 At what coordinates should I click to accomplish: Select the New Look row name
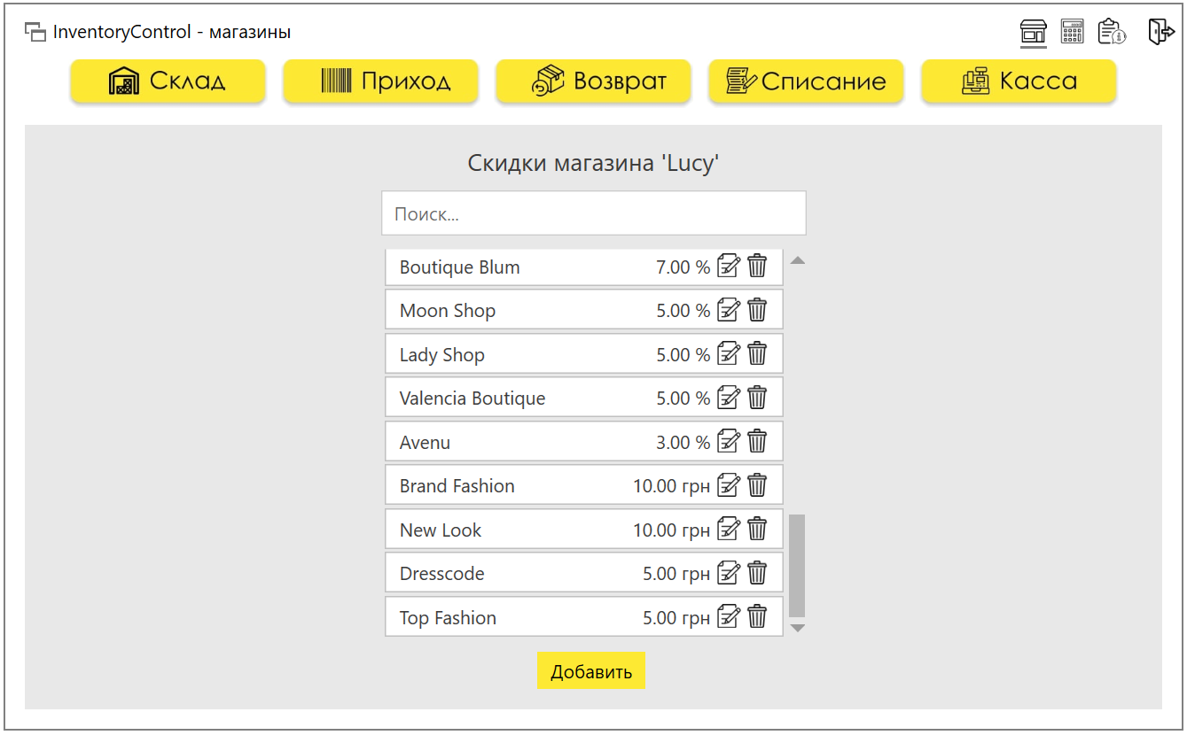coord(441,530)
